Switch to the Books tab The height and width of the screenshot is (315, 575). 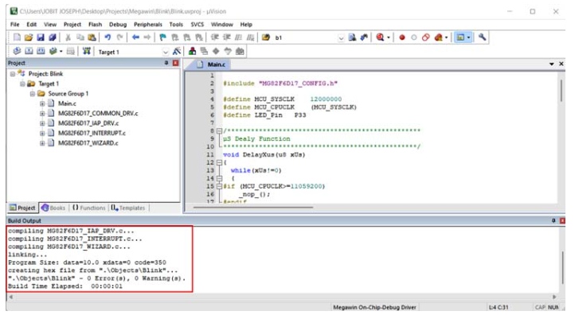pyautogui.click(x=53, y=208)
